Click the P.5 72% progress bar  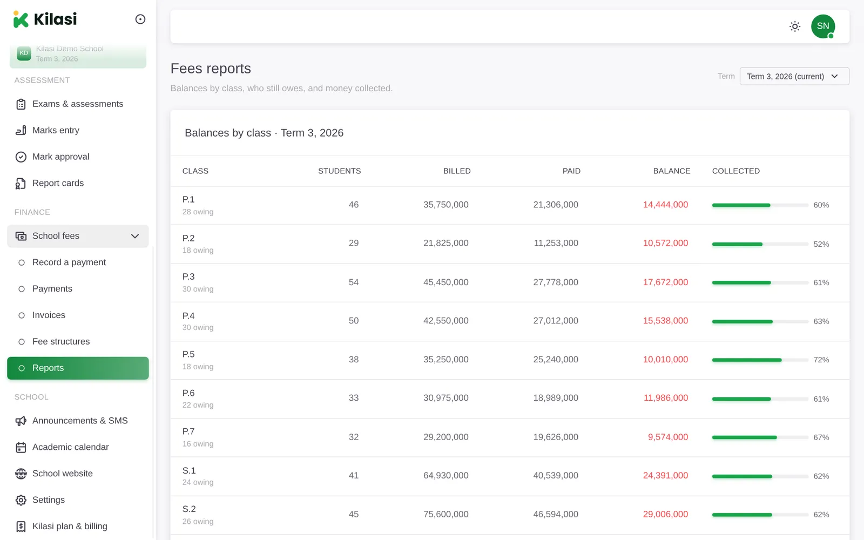[x=760, y=360]
